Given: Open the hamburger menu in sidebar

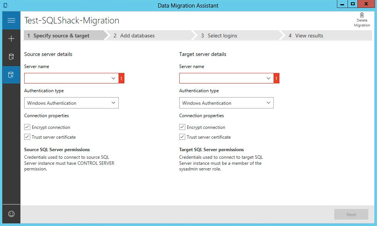Looking at the screenshot, I should coord(11,20).
